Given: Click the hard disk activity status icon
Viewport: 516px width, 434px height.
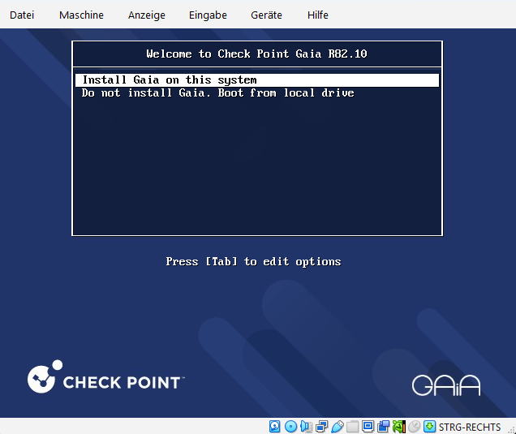Looking at the screenshot, I should tap(275, 427).
